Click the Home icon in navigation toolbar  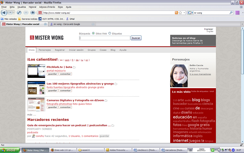pyautogui.click(x=33, y=13)
